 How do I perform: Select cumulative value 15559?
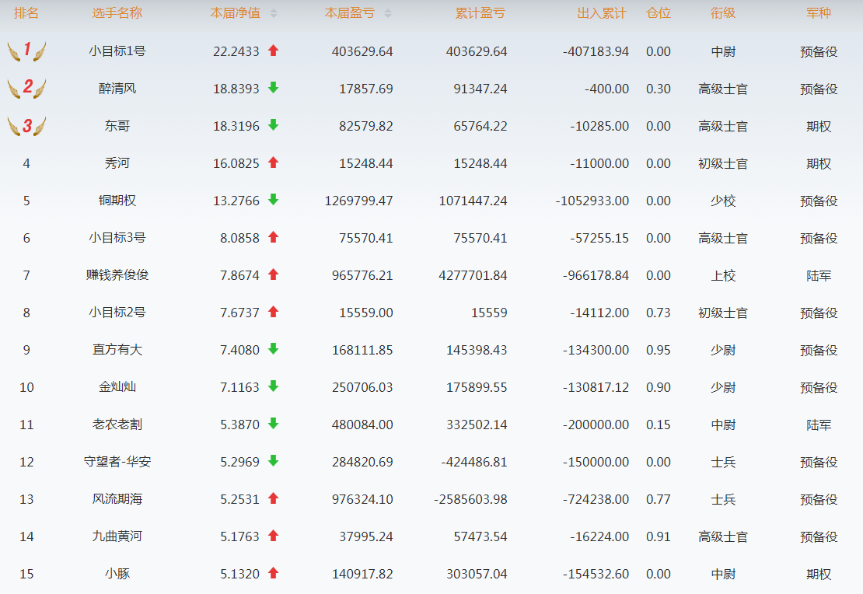pyautogui.click(x=489, y=313)
